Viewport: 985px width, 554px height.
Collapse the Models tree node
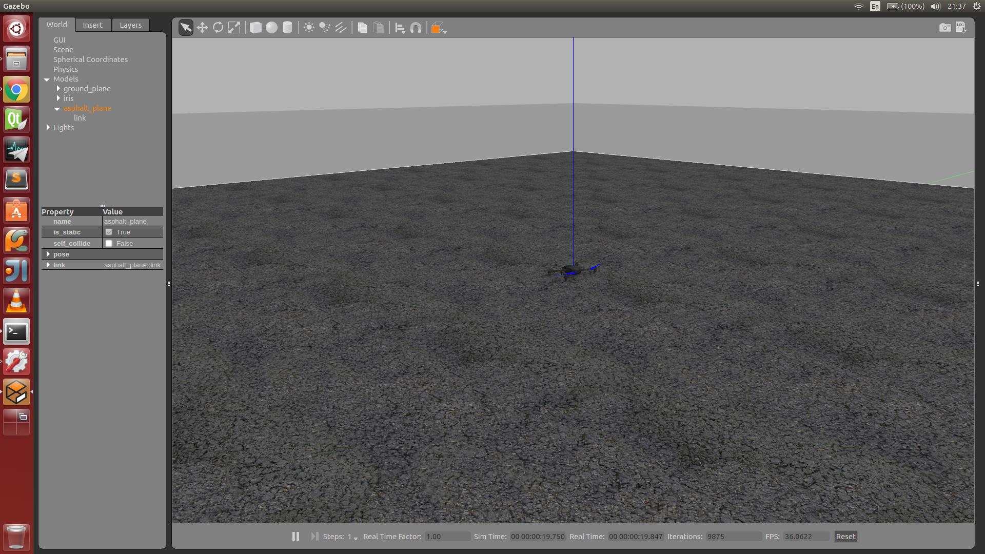pyautogui.click(x=47, y=80)
